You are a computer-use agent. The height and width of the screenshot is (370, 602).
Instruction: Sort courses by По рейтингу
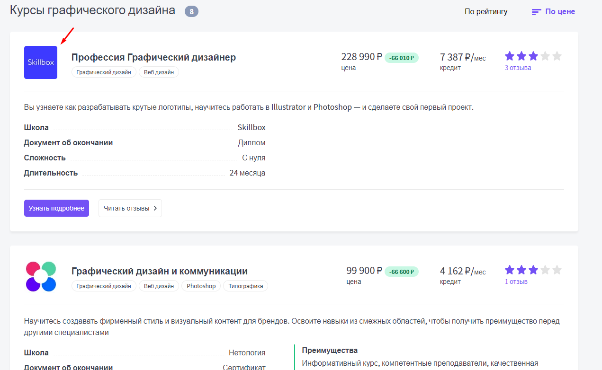(486, 12)
